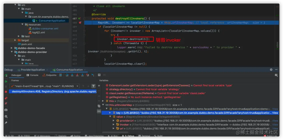
Task: Expand the 'this' RegistryDirectory variable
Action: (103, 101)
